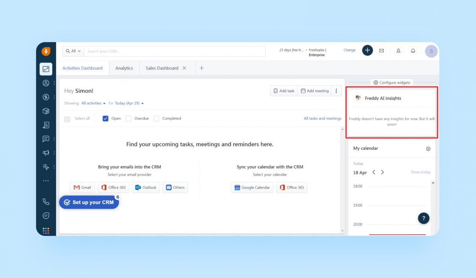Enable the Overdue filter checkbox
This screenshot has height=278, width=476.
pyautogui.click(x=128, y=119)
